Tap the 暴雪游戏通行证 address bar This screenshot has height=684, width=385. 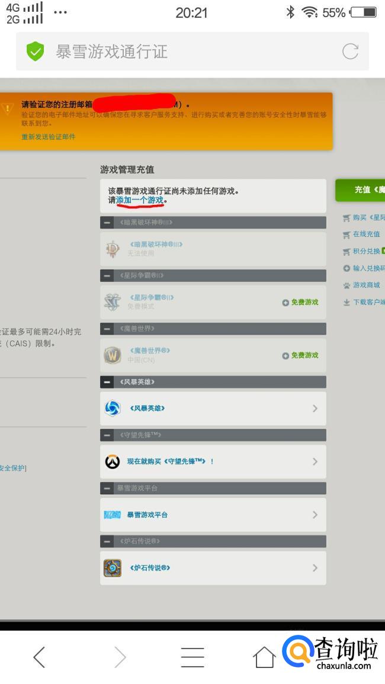point(192,52)
